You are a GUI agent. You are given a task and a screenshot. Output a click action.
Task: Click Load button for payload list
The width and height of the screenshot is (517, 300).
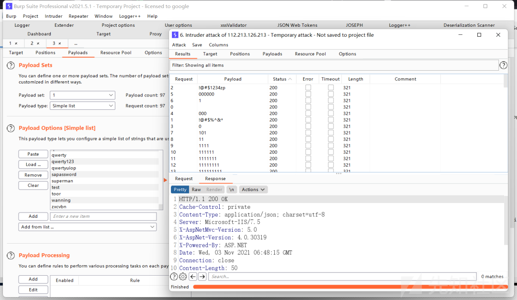[33, 164]
